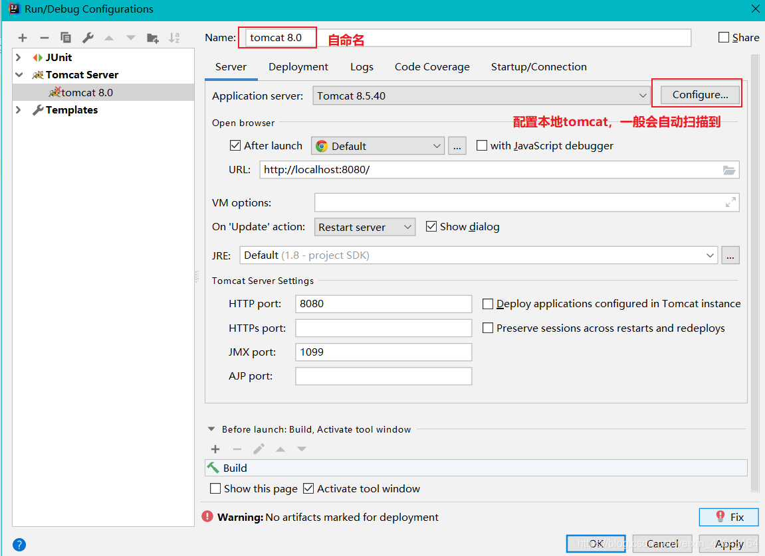Image resolution: width=765 pixels, height=556 pixels.
Task: Click the Fix button
Action: pos(729,517)
